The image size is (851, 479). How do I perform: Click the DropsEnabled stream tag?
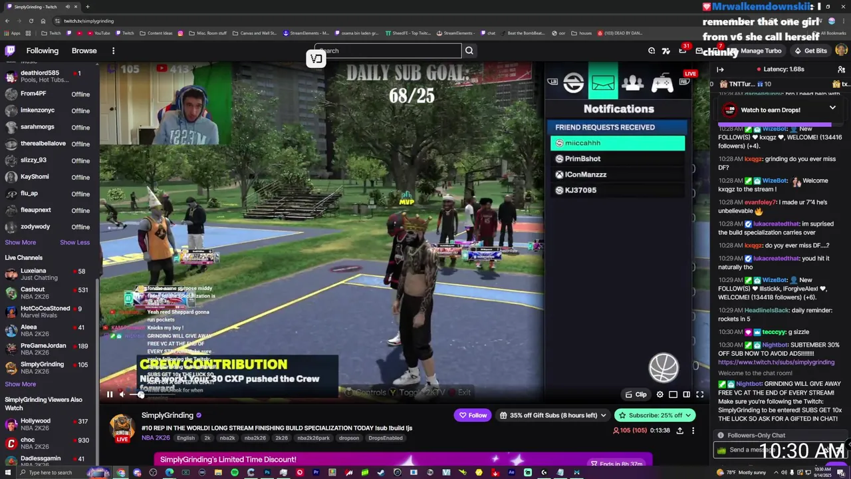tap(385, 438)
